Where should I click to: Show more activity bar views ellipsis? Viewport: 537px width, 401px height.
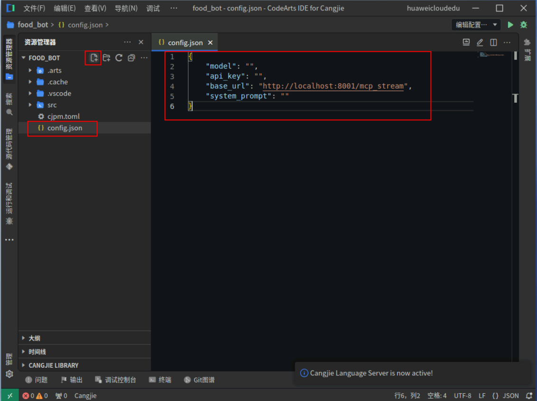tap(9, 239)
